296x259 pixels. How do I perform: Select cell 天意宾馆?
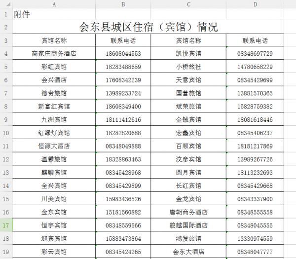tap(188, 80)
